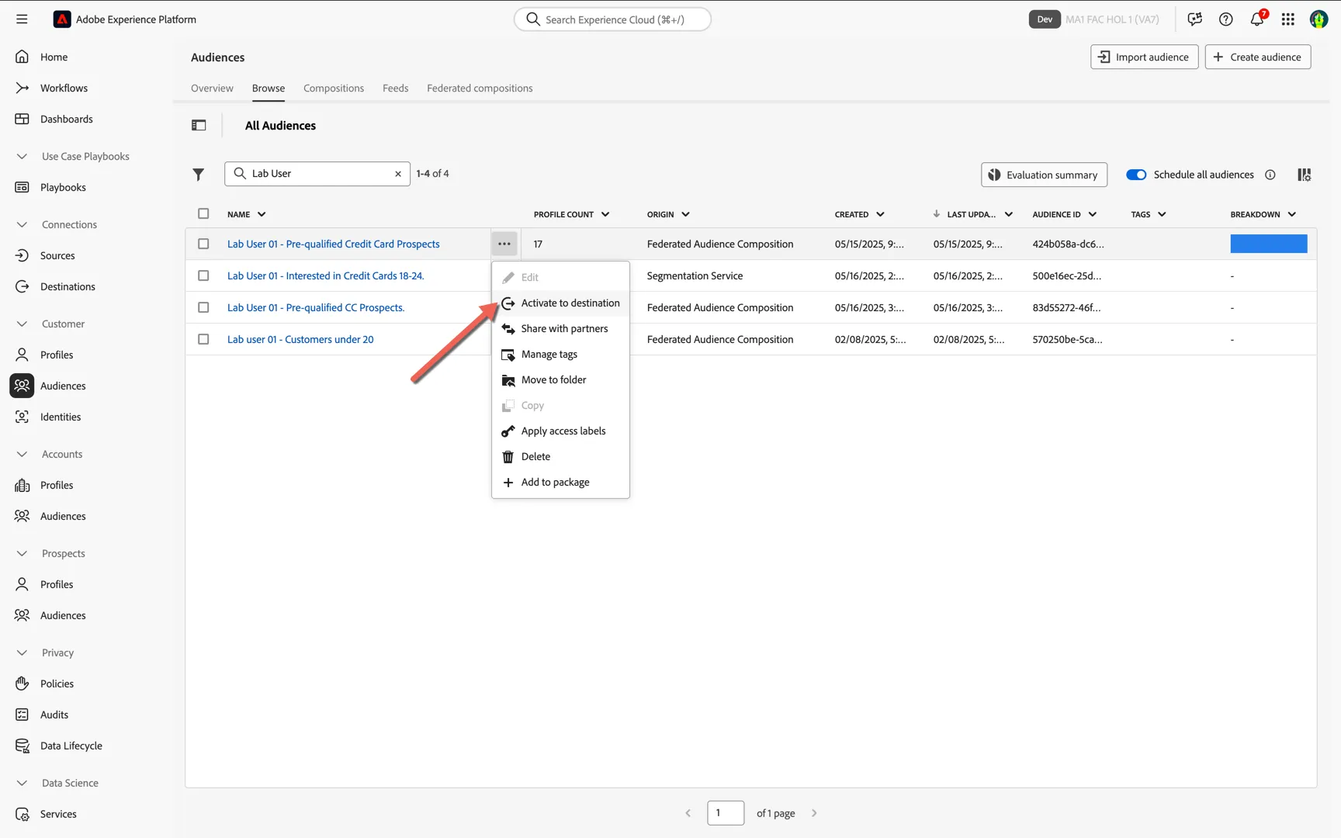Open the hamburger navigation menu
This screenshot has height=838, width=1341.
[x=22, y=19]
